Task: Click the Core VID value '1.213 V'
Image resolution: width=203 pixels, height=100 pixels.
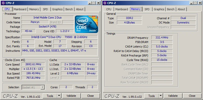Action: click(x=65, y=31)
